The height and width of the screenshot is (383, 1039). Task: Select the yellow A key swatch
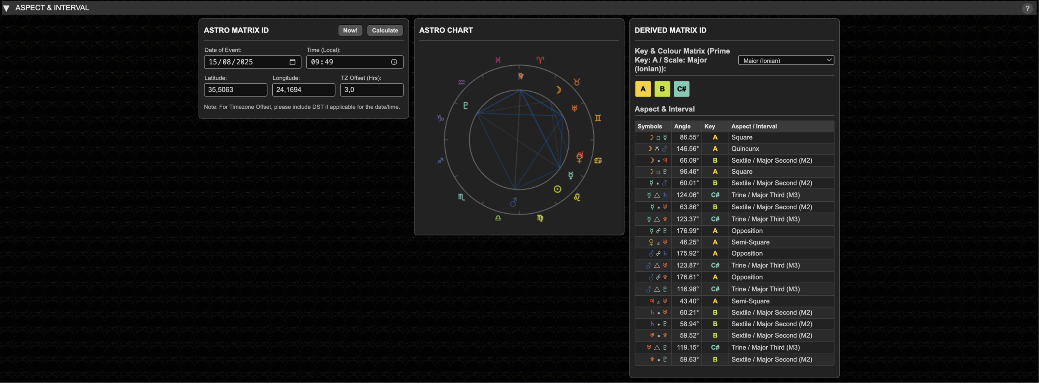(x=643, y=89)
